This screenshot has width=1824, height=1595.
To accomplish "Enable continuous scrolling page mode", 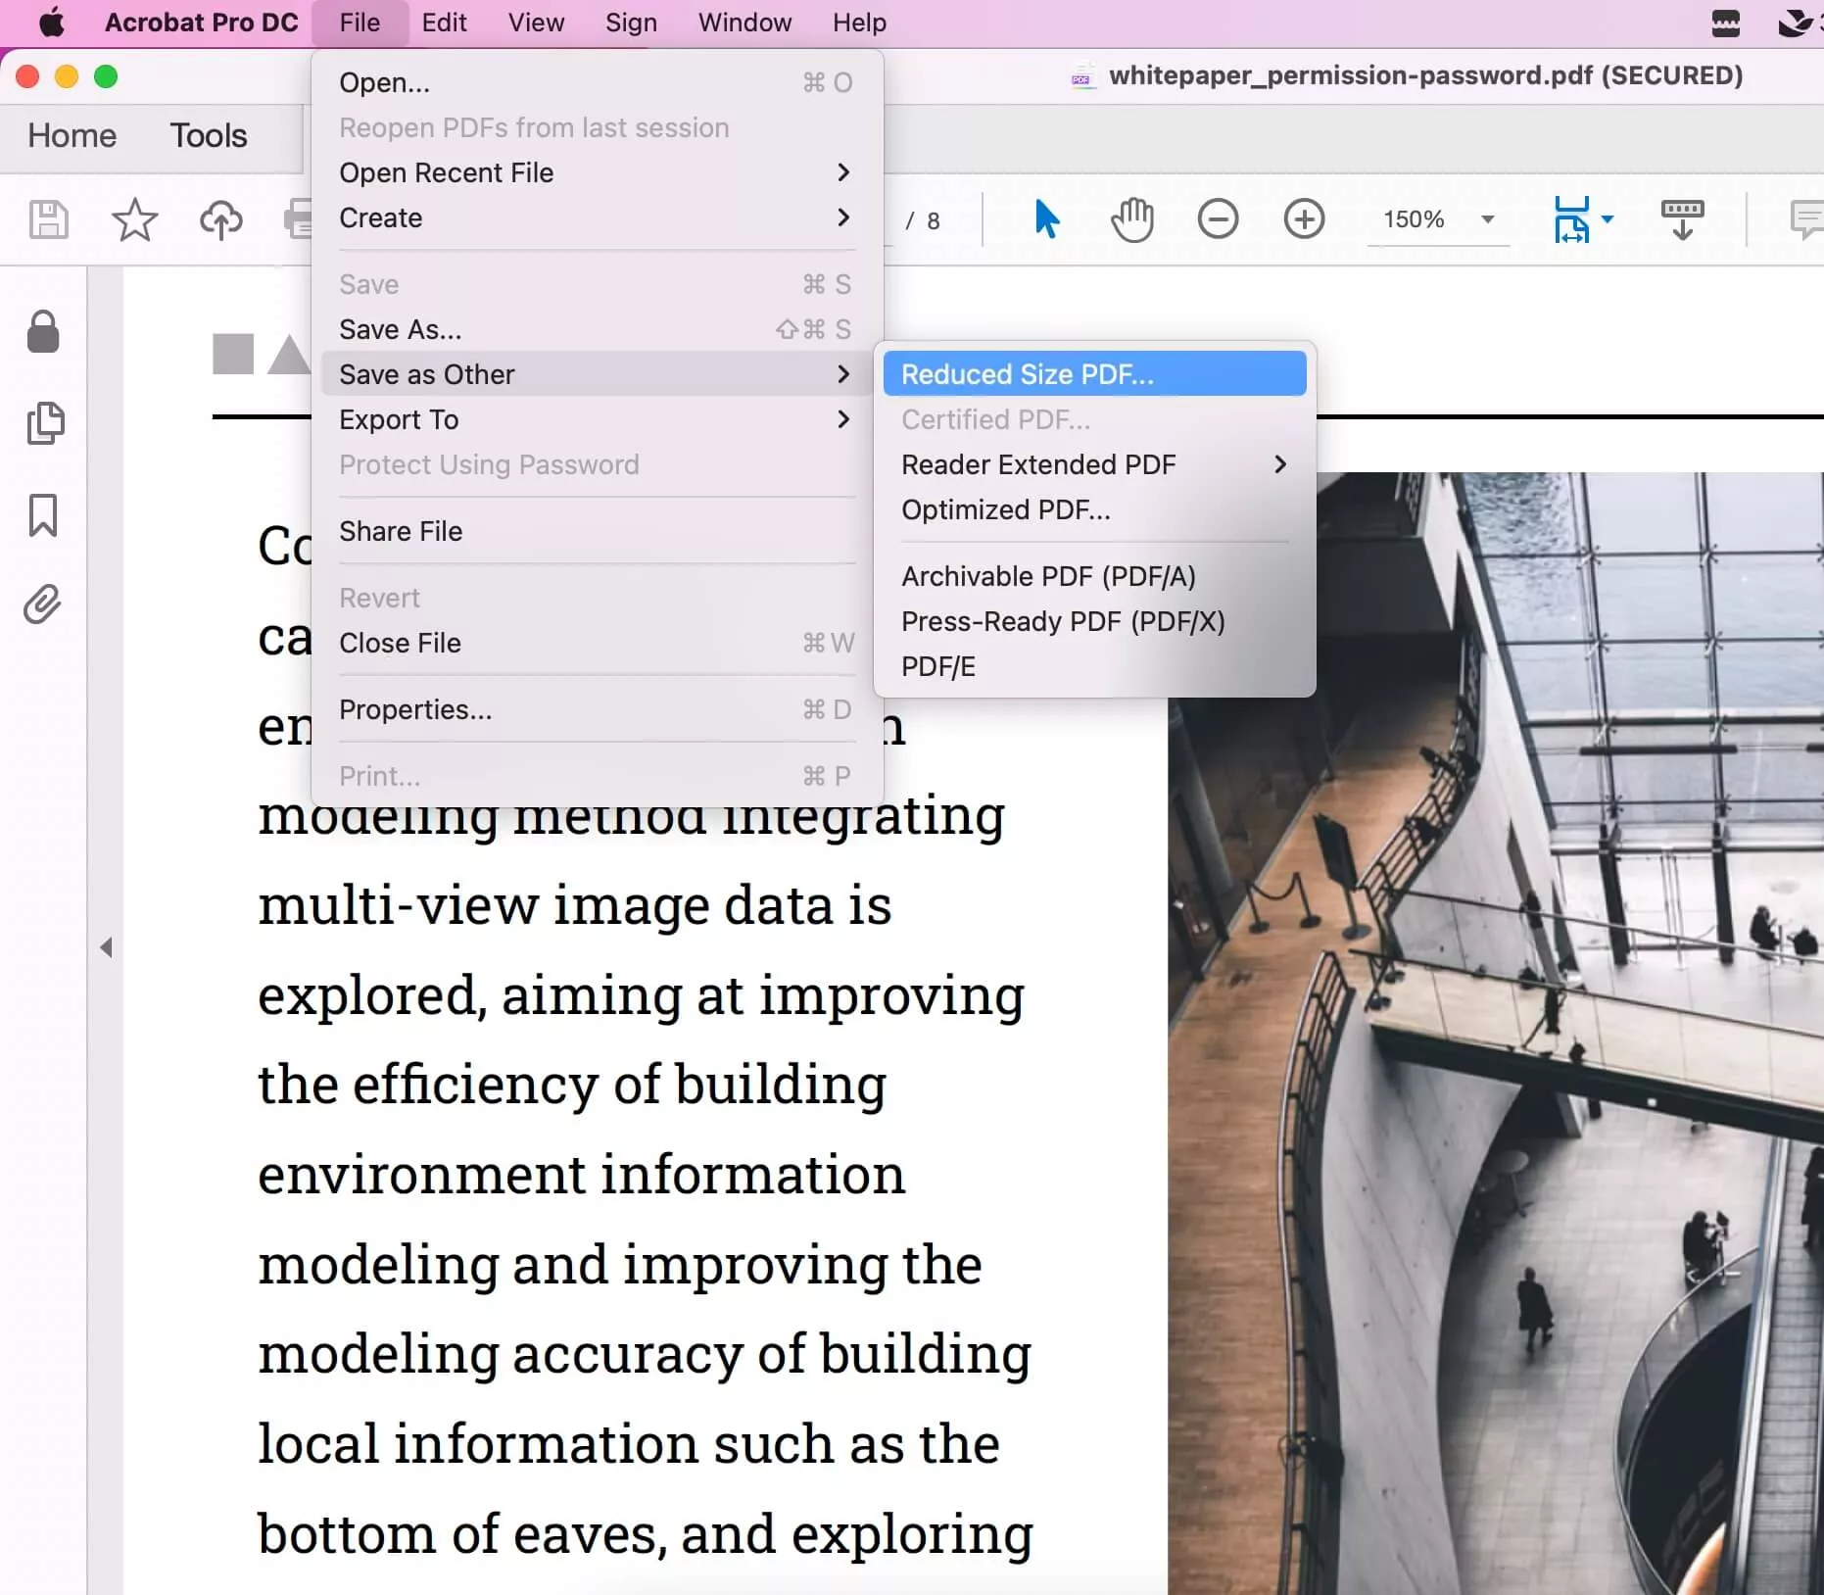I will click(x=1681, y=219).
